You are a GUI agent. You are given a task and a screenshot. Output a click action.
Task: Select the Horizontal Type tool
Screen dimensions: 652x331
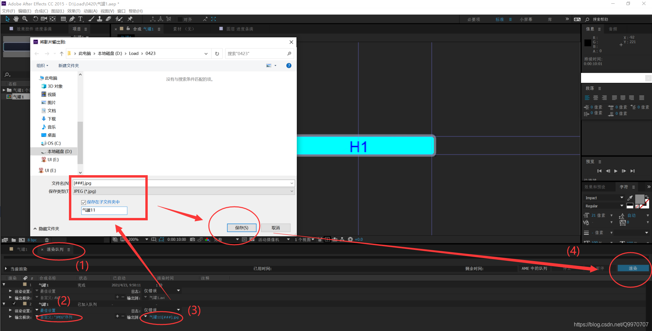(x=80, y=19)
